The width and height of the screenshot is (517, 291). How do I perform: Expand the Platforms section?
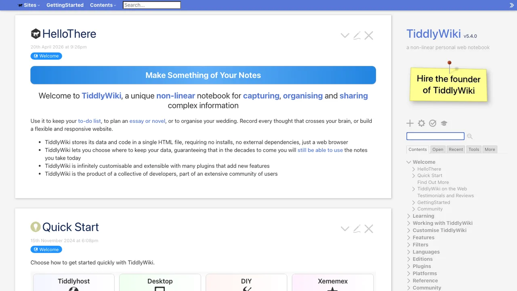[409, 274]
